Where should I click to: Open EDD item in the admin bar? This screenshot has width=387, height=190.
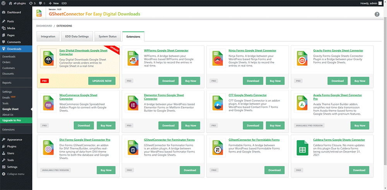coord(64,3)
